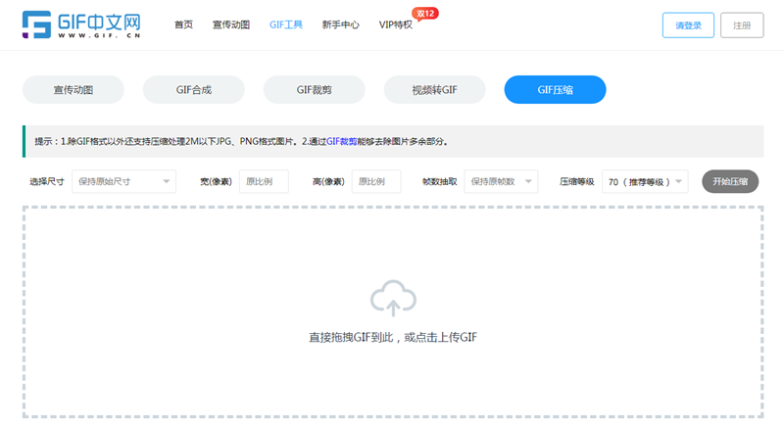784x428 pixels.
Task: Open 压缩等级 dropdown 70 推荐等级
Action: click(x=645, y=181)
